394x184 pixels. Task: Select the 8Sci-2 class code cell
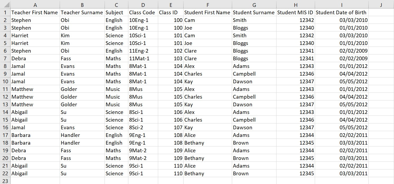pos(143,127)
